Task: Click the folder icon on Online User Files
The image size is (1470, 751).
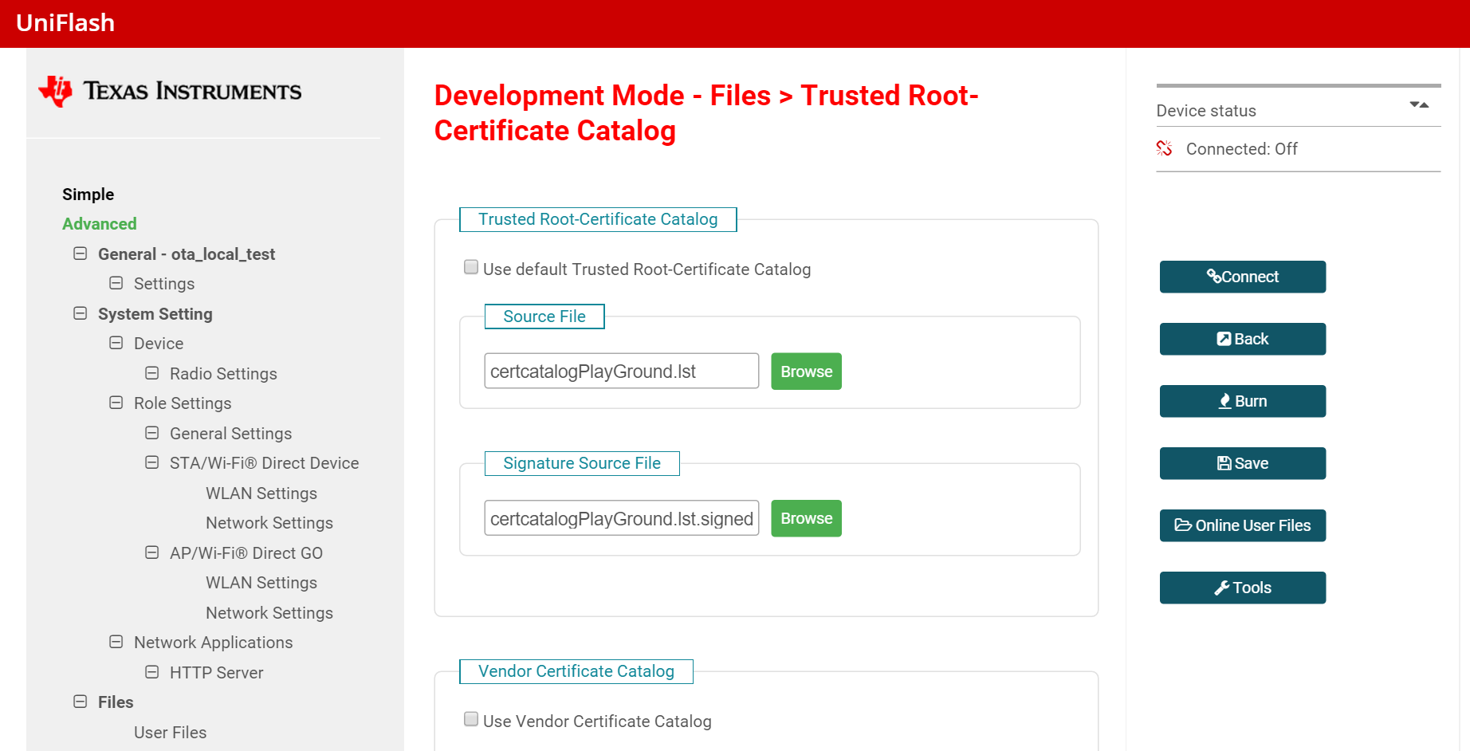Action: [1183, 525]
